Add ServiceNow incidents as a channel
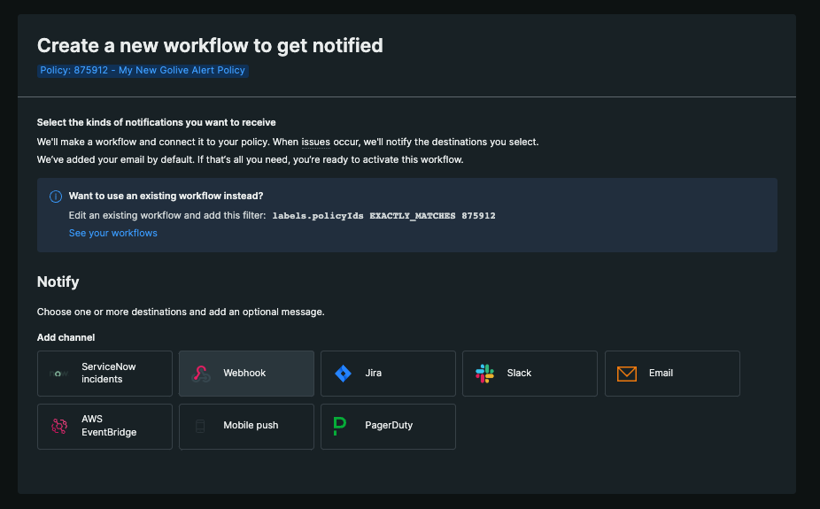The image size is (820, 509). click(x=109, y=373)
